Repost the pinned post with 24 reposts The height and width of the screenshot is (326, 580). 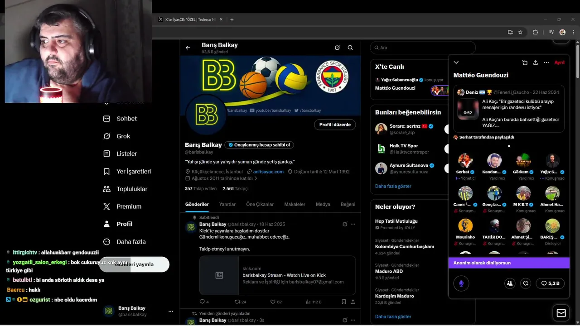point(240,302)
